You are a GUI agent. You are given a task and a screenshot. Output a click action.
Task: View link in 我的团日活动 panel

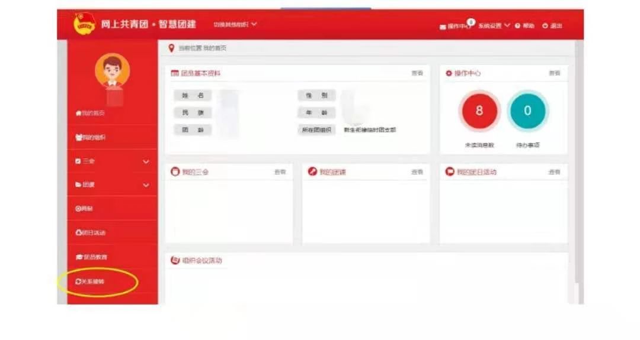[x=554, y=172]
